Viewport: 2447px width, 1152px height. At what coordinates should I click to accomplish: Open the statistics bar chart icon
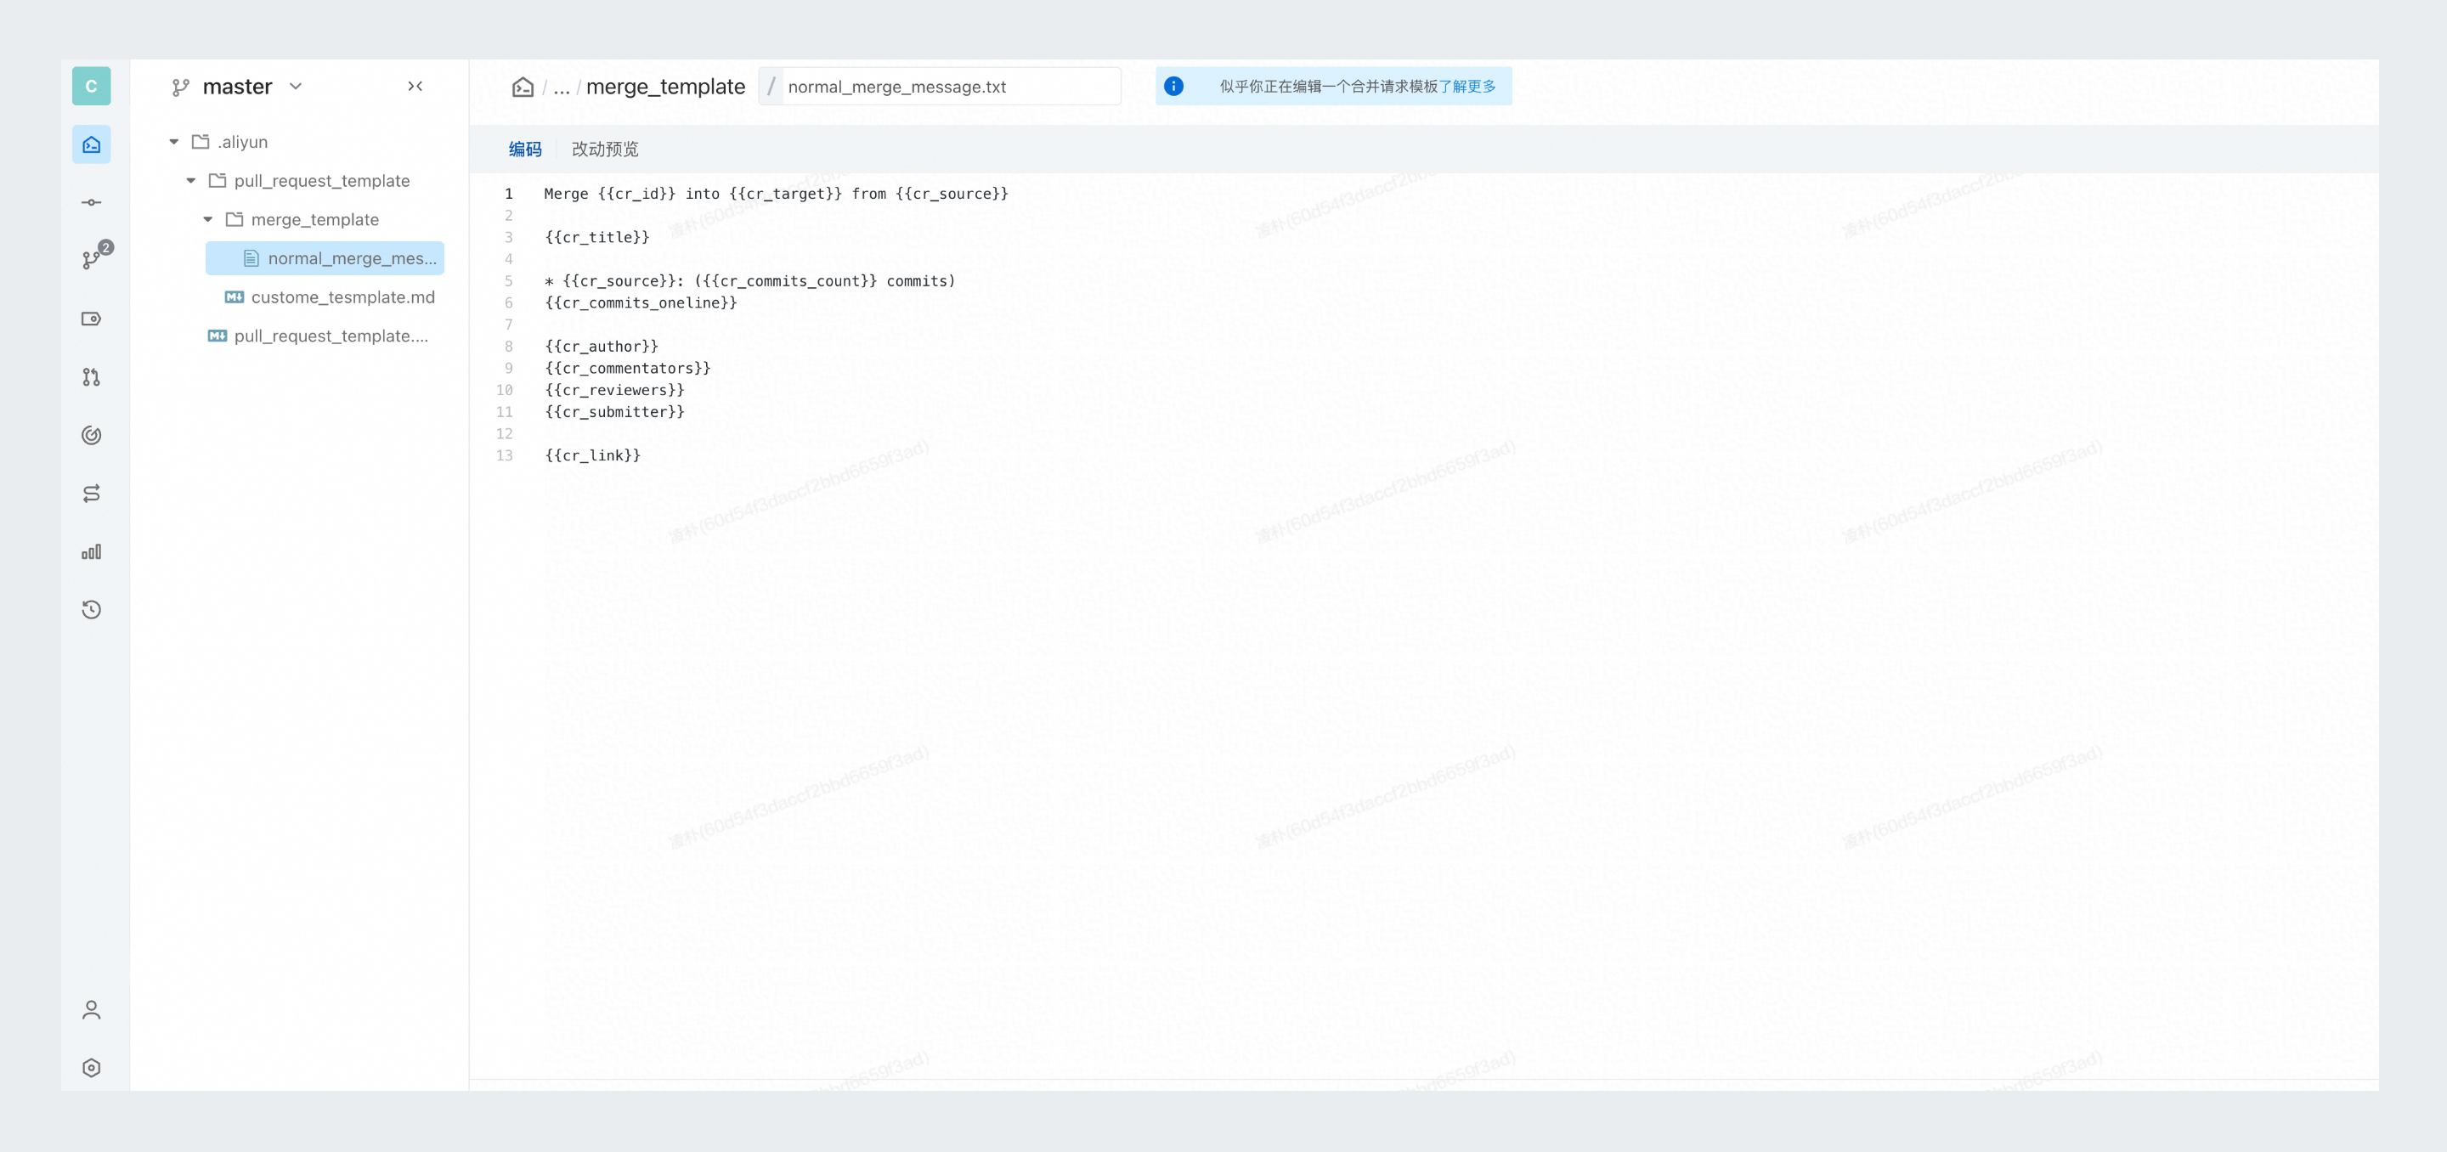(x=91, y=551)
